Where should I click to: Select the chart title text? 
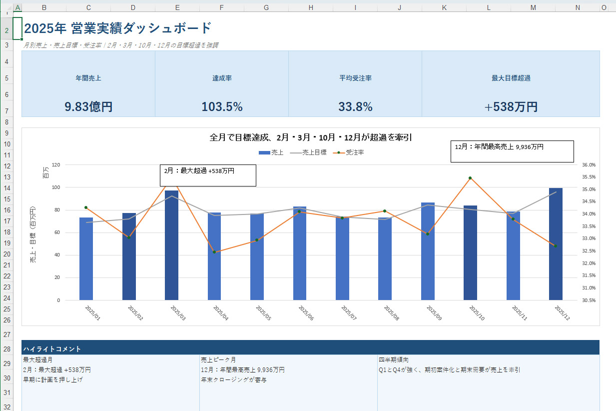coord(310,137)
